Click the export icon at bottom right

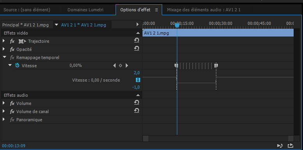pos(291,146)
